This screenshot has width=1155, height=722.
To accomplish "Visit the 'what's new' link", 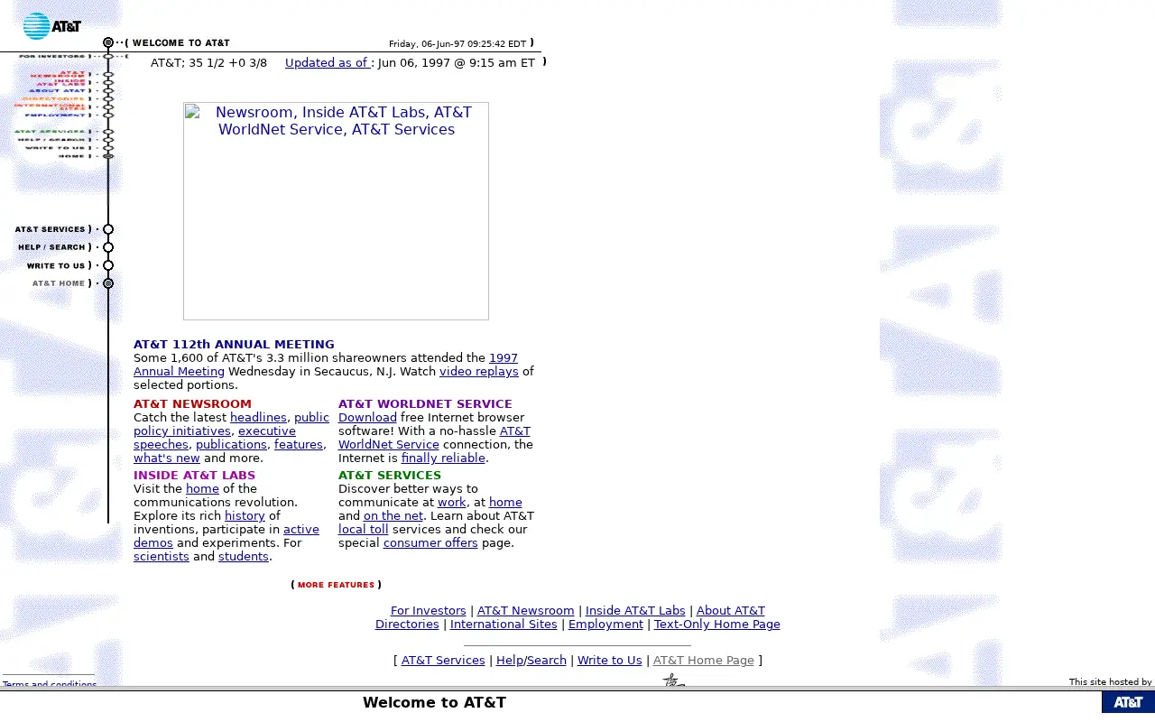I will pos(167,458).
